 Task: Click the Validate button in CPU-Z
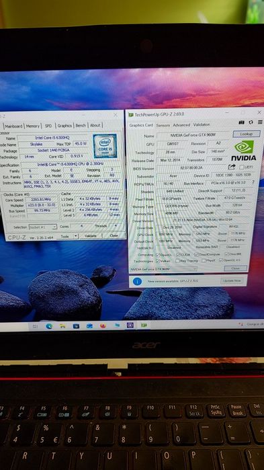91,236
